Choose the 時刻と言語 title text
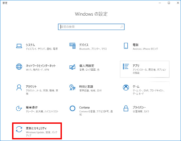181x141 pixels. click(x=86, y=87)
